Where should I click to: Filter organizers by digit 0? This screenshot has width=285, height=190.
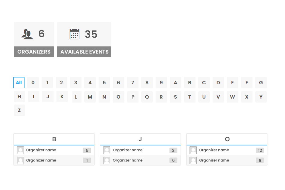33,83
